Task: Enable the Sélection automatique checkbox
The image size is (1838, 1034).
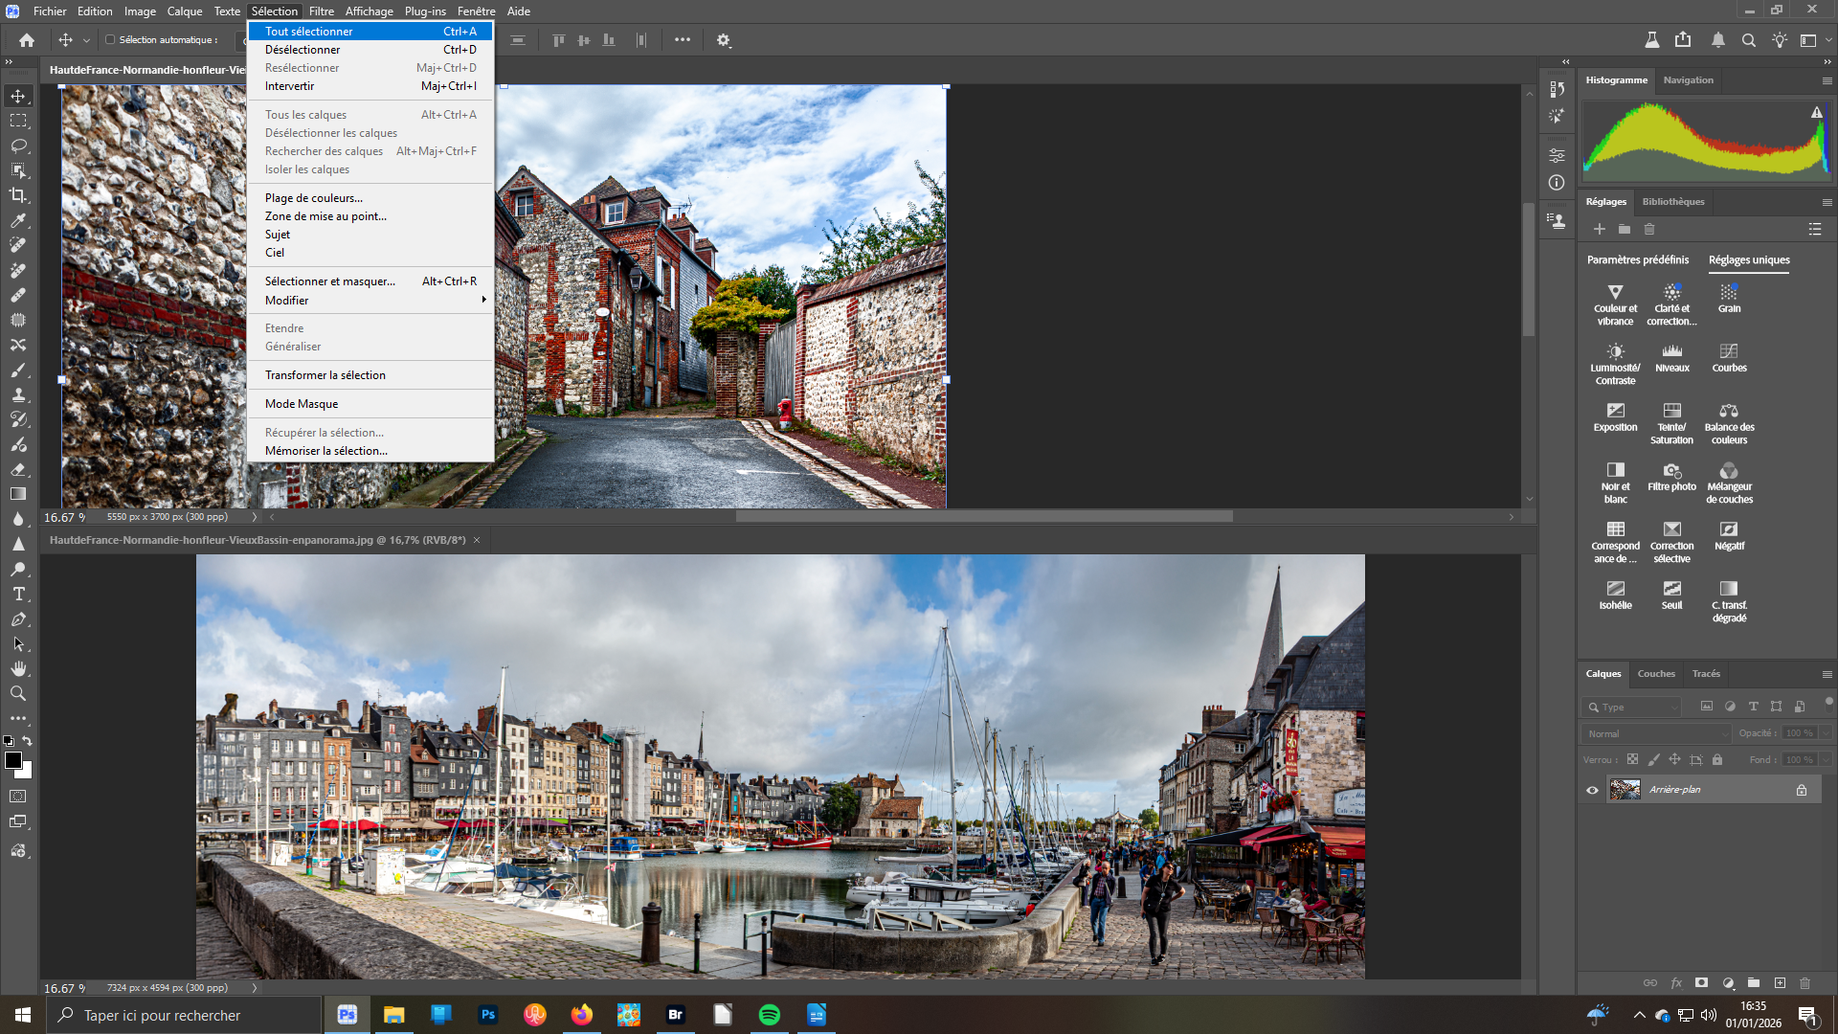Action: click(x=110, y=40)
